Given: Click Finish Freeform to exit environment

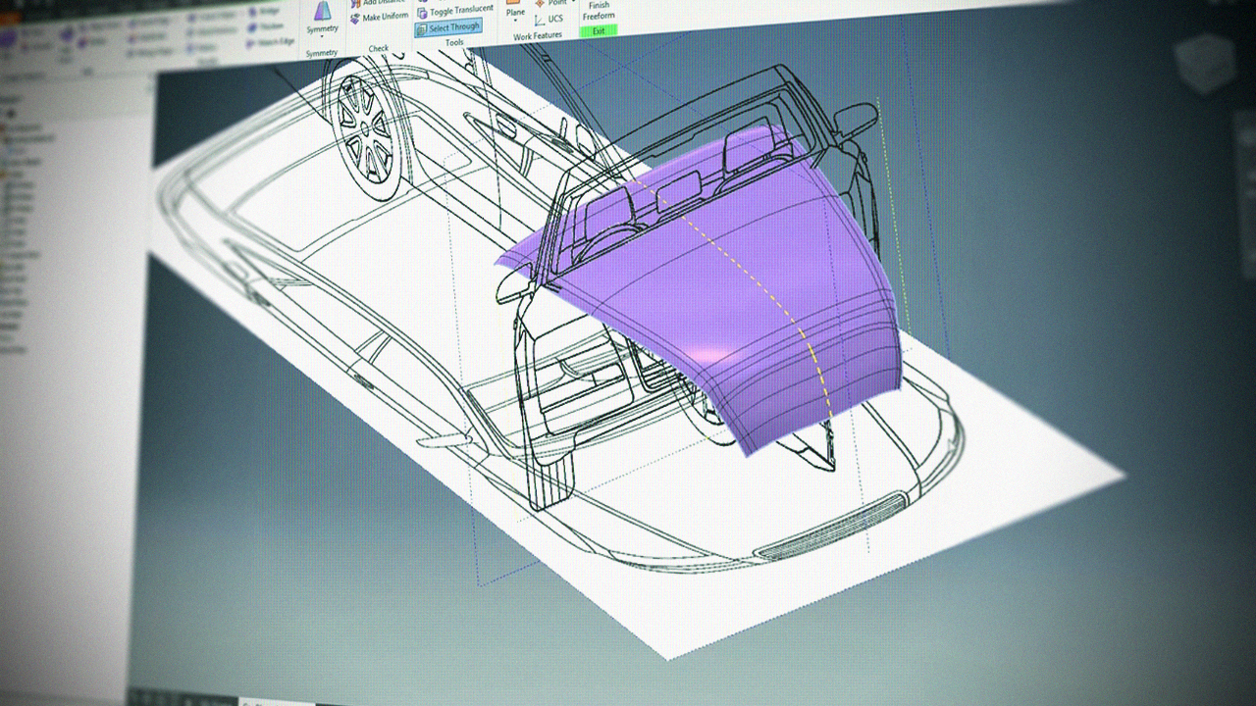Looking at the screenshot, I should pyautogui.click(x=598, y=11).
